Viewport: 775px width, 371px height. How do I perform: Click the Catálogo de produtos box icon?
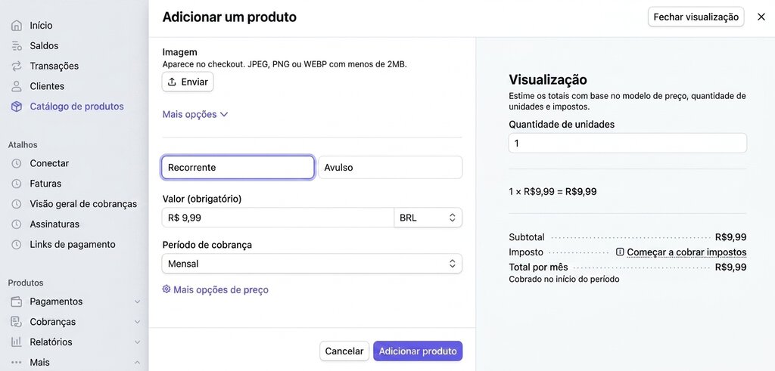pyautogui.click(x=17, y=106)
